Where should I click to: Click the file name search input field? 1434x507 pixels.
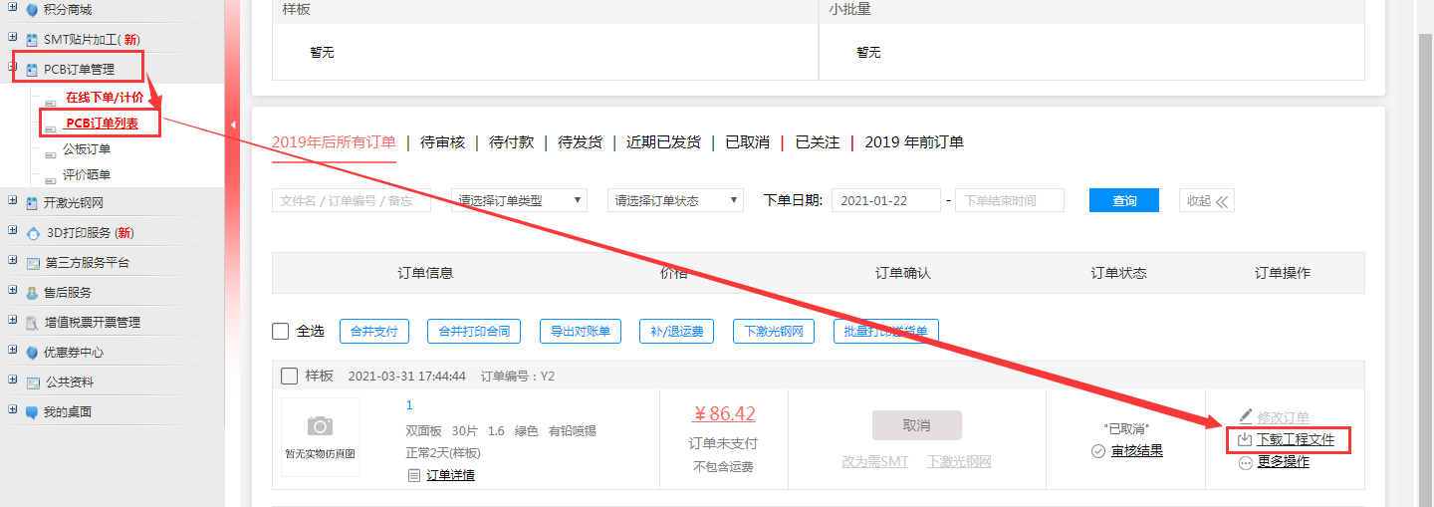coord(351,201)
